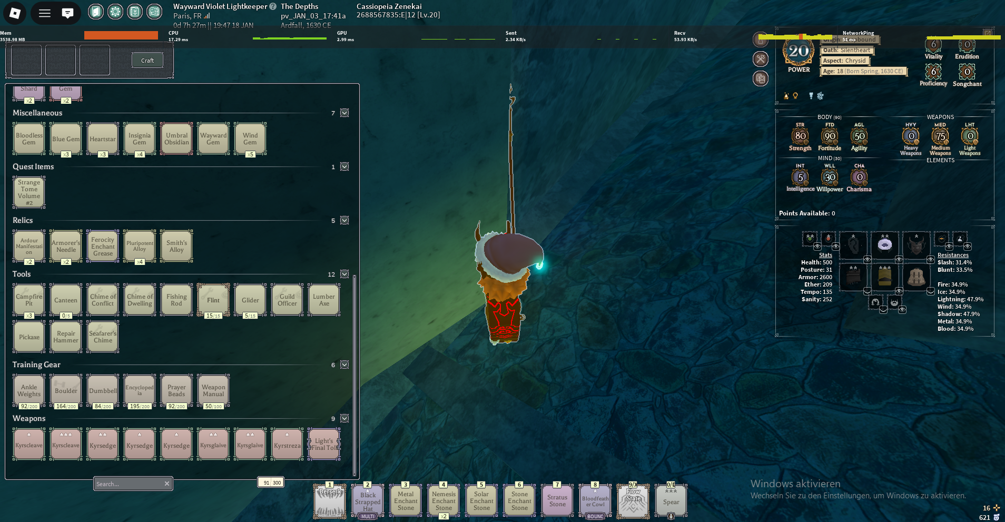Screen dimensions: 1005x522
Task: Select the Fishing Rod item
Action: click(176, 300)
